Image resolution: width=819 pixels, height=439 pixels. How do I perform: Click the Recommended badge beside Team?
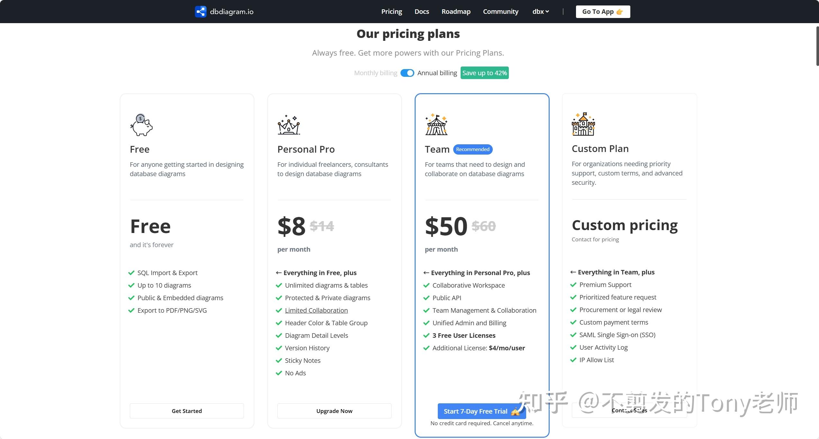[473, 149]
